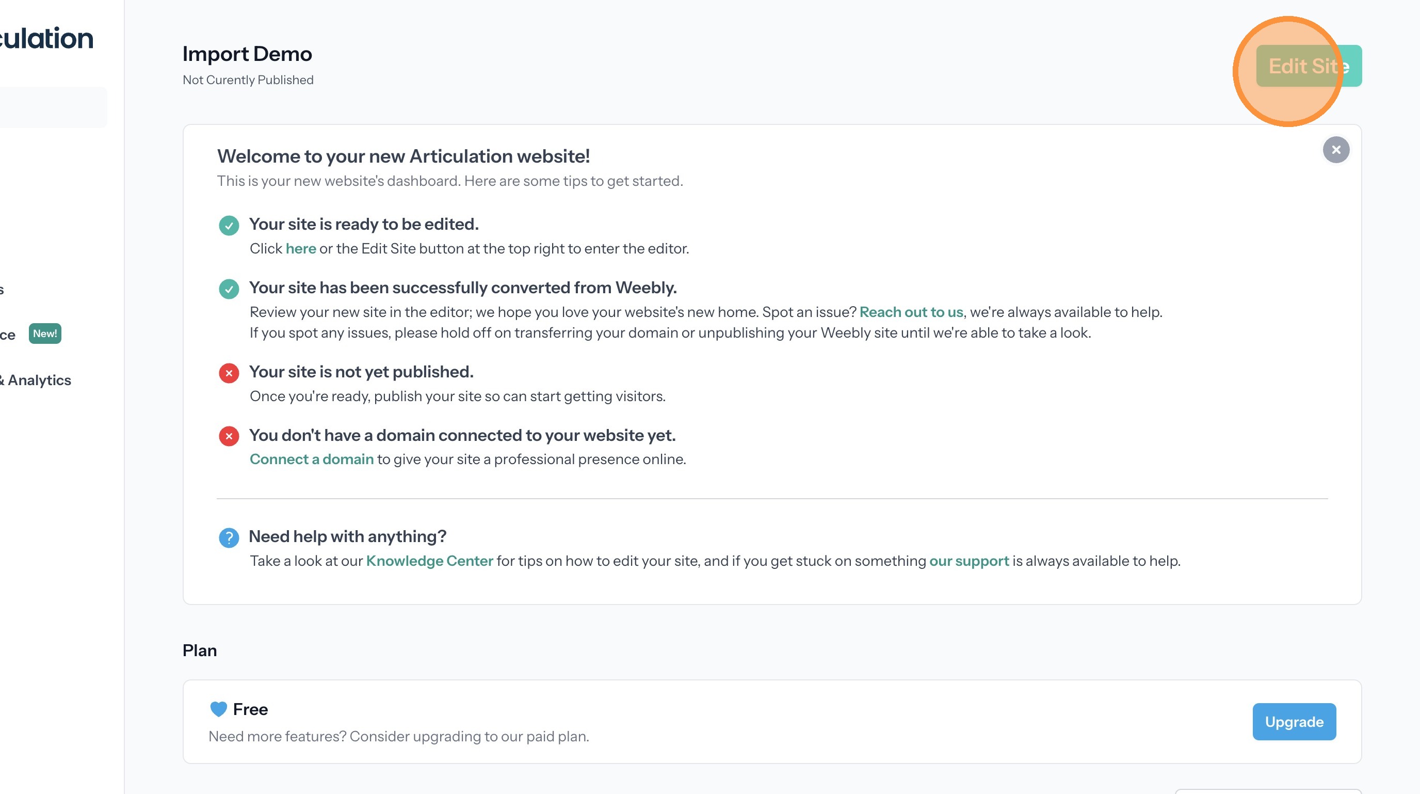
Task: Click the blue heart icon next to Free
Action: point(219,709)
